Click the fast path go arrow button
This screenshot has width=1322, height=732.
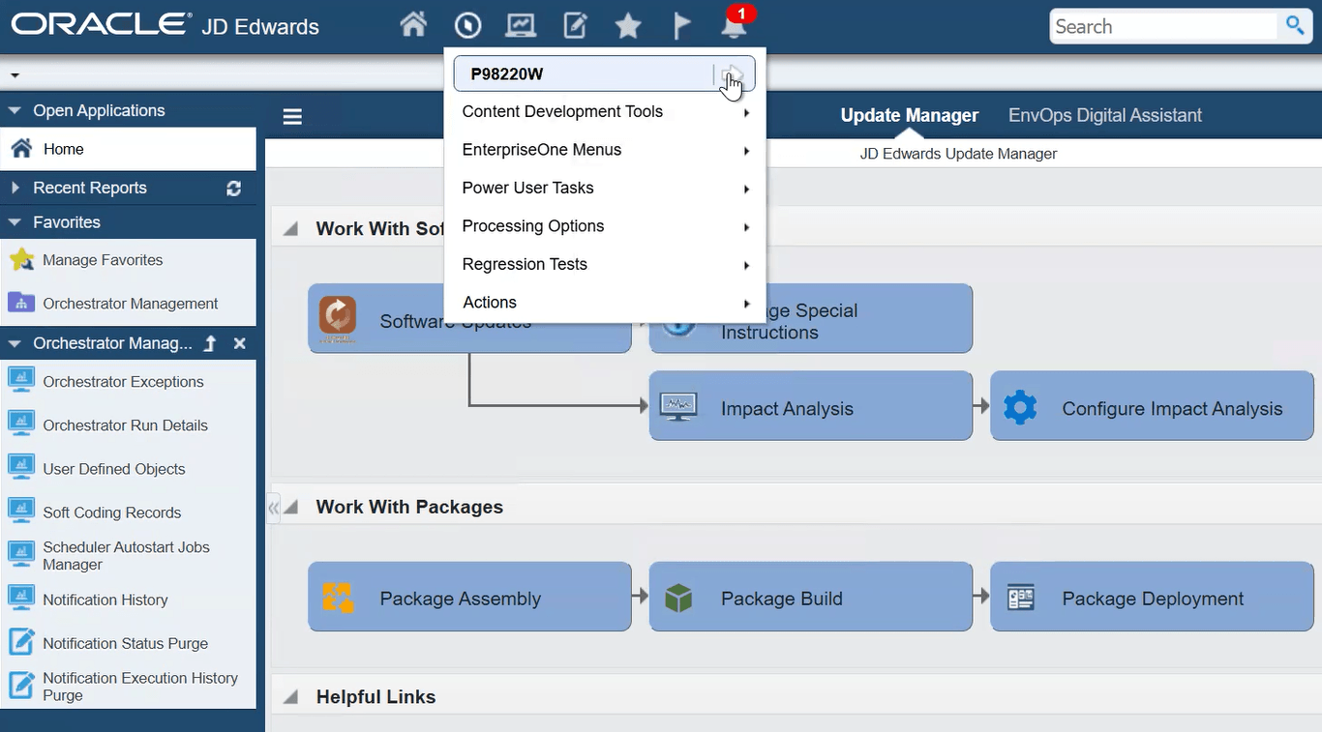click(733, 73)
